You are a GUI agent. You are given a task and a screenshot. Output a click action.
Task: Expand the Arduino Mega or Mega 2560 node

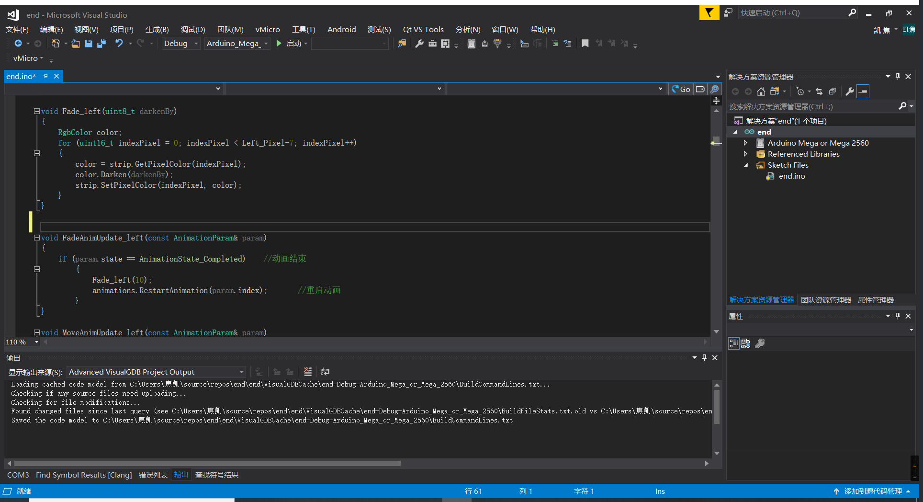coord(745,143)
